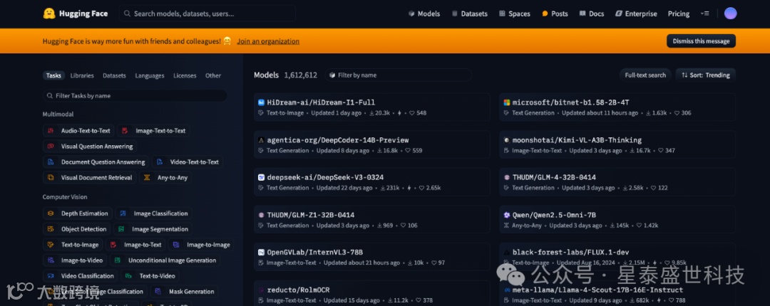Focus the Filter Tasks by name field
Screen dimensions: 770x306
135,95
